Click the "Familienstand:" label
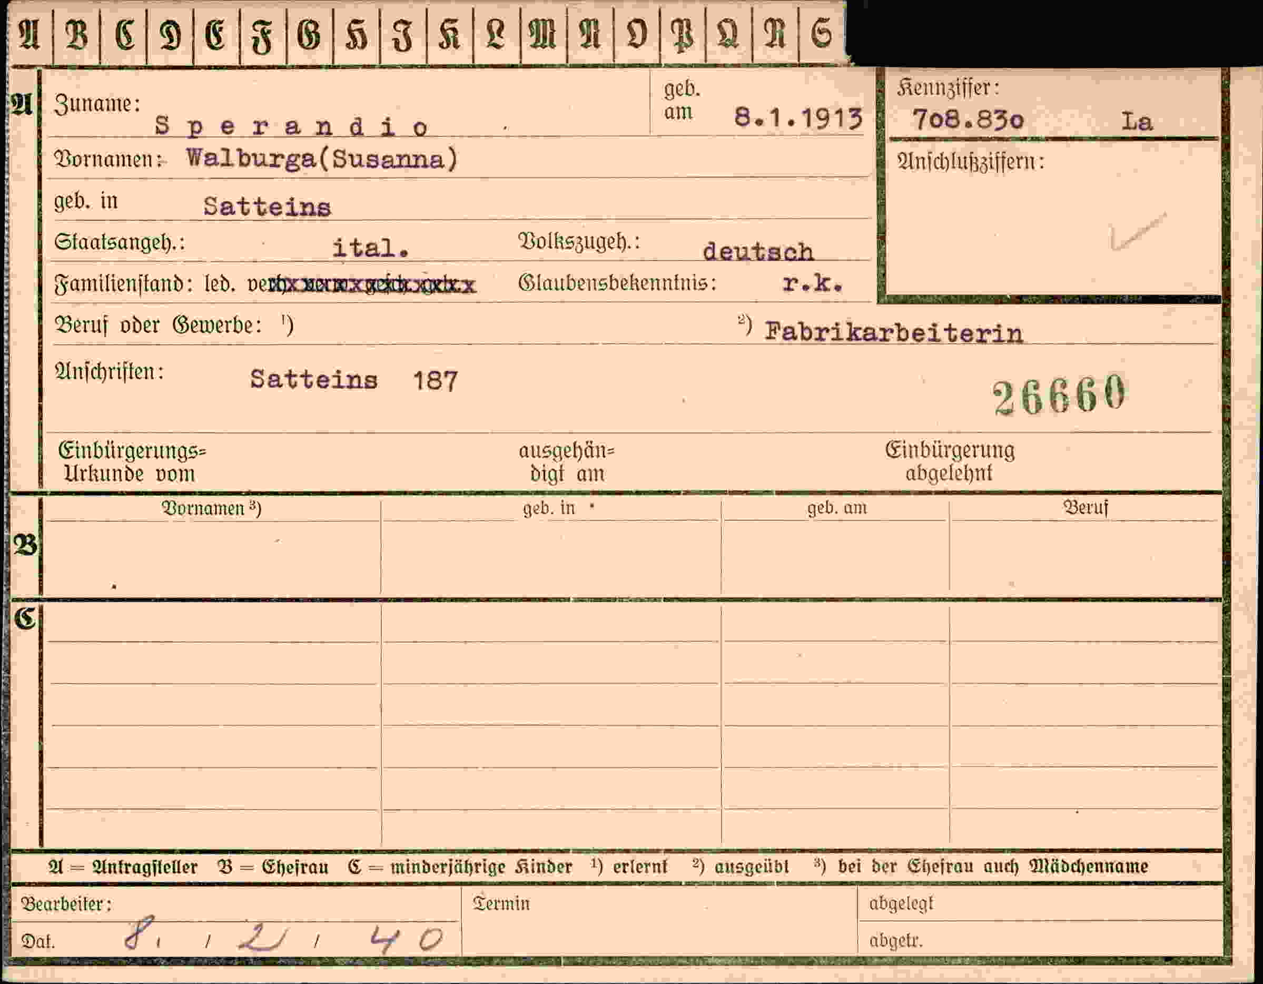 pos(123,284)
